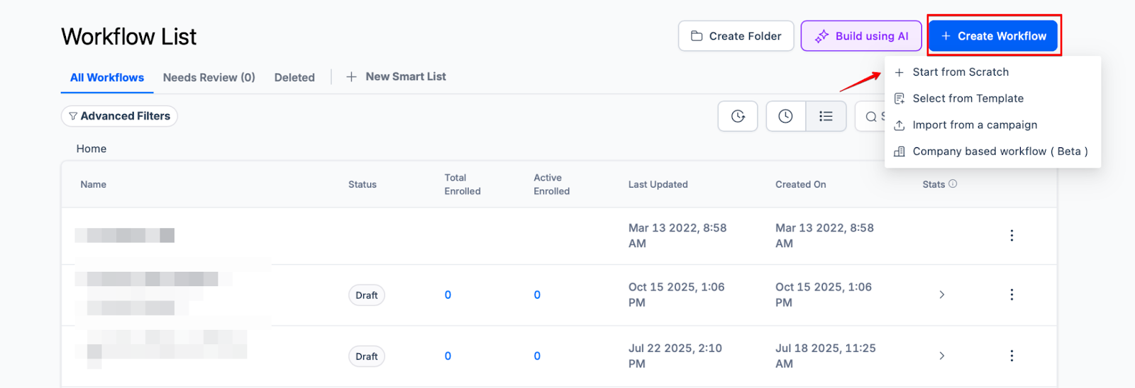The height and width of the screenshot is (388, 1135).
Task: Add a New Smart List
Action: (x=397, y=76)
